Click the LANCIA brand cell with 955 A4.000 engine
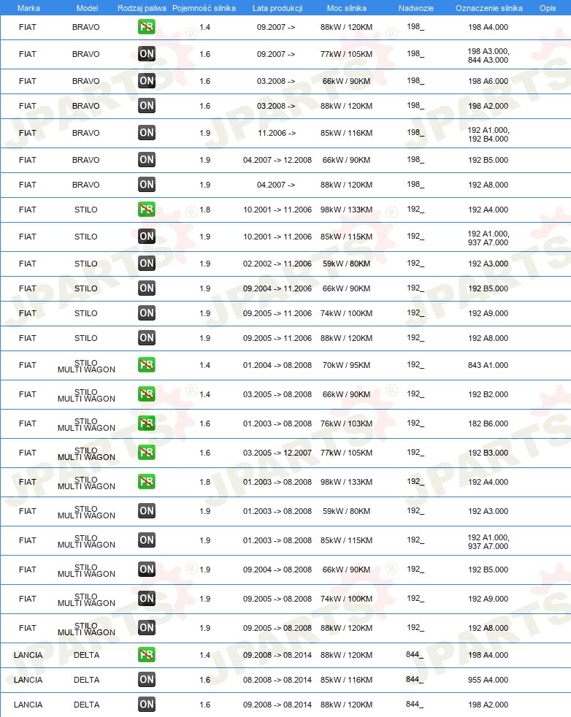The image size is (571, 717). [28, 680]
